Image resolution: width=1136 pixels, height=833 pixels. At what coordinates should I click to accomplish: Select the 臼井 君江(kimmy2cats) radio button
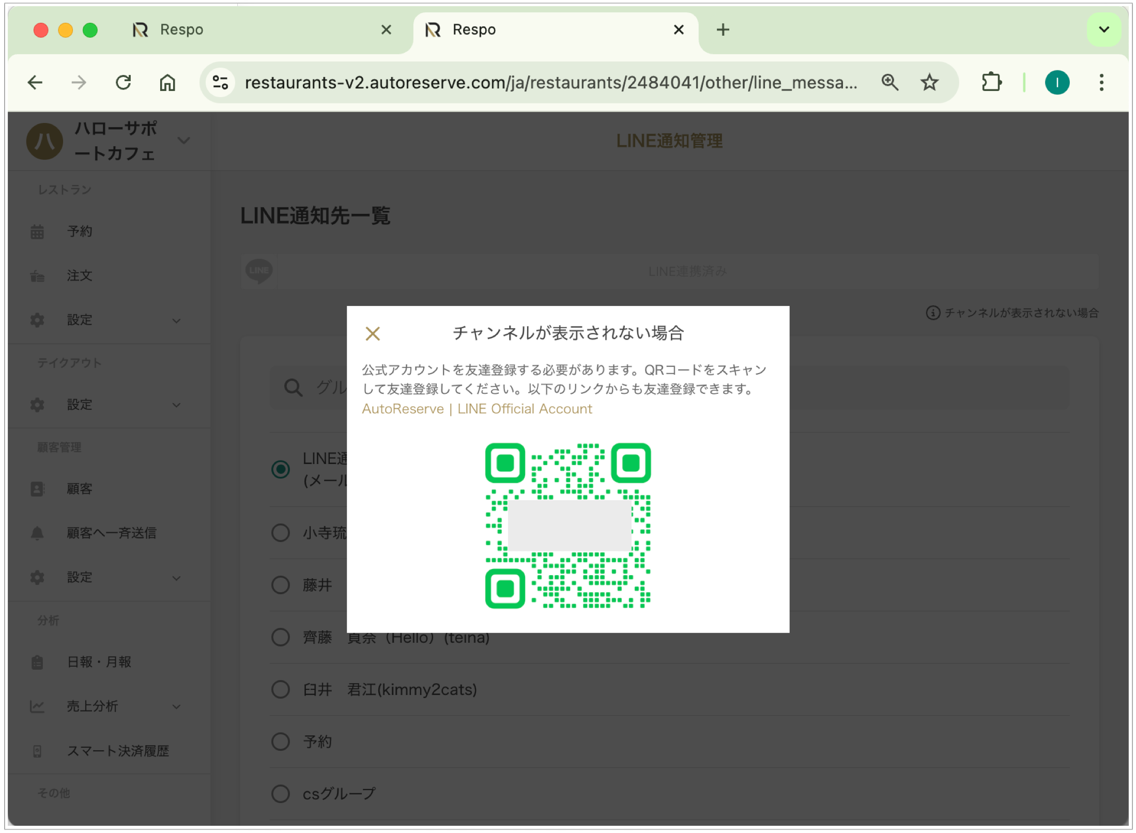click(x=281, y=689)
